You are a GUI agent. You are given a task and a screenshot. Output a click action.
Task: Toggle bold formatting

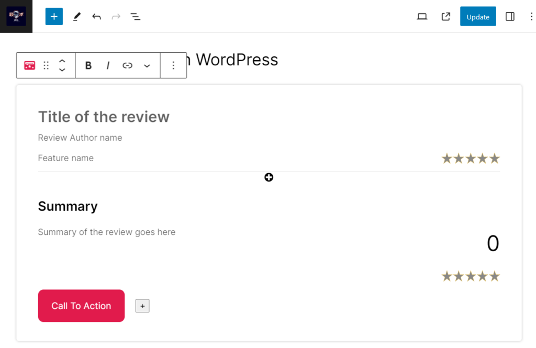[88, 65]
